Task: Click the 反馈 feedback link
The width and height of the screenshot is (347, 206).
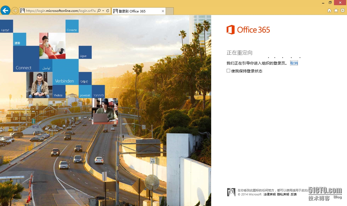Action: click(293, 194)
